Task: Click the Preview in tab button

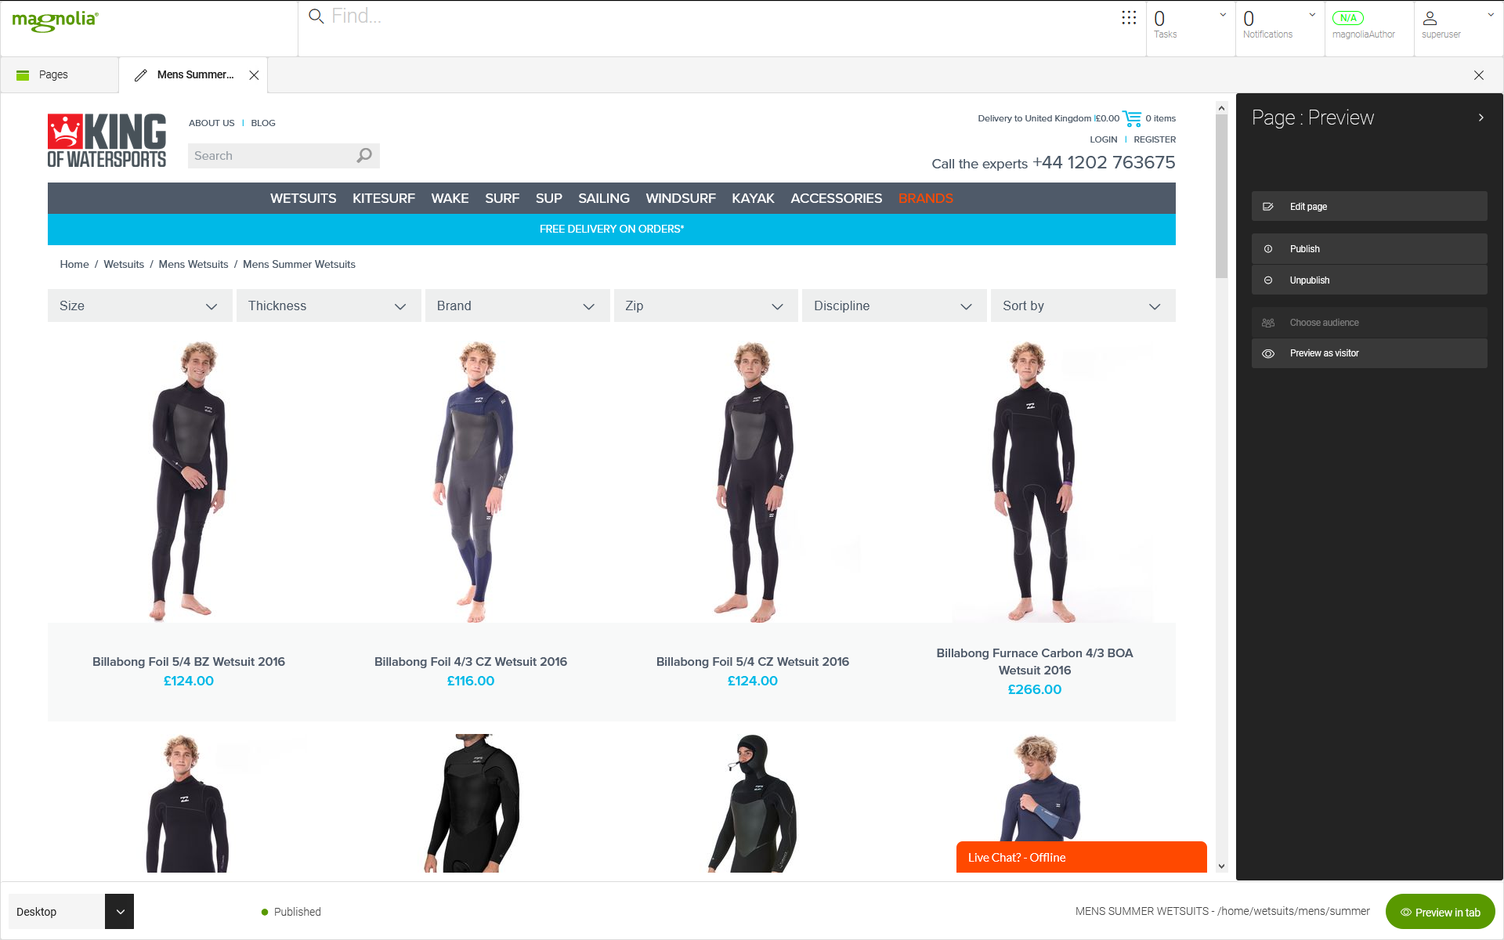Action: coord(1440,912)
